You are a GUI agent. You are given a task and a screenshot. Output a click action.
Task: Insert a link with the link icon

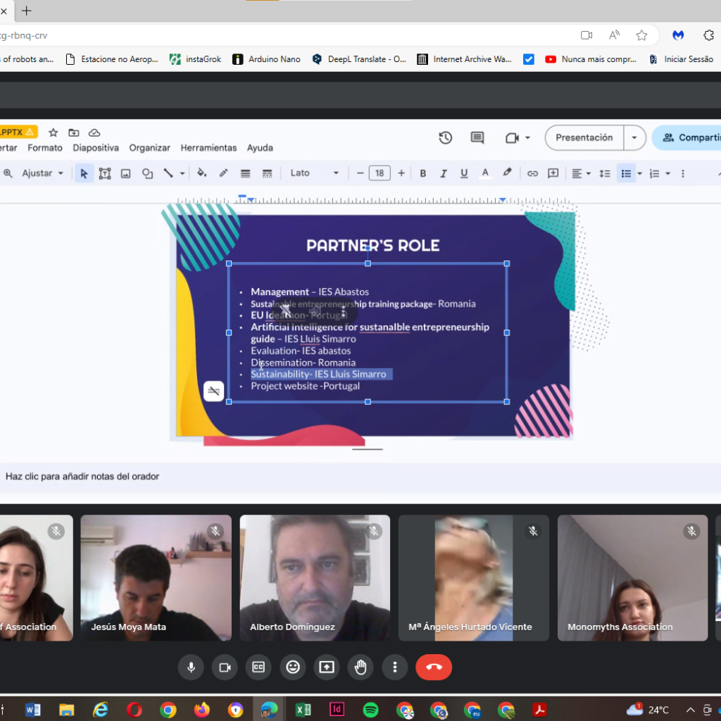point(533,173)
